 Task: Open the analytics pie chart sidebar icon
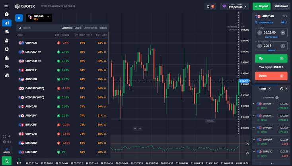point(7,49)
